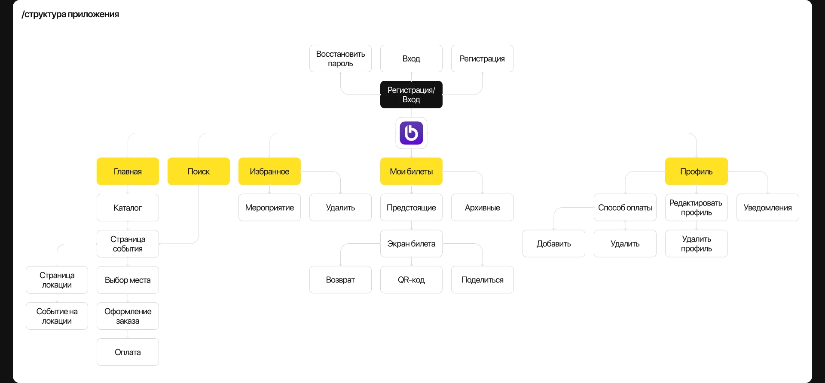The image size is (825, 383).
Task: Click the Экран билета node
Action: 411,244
